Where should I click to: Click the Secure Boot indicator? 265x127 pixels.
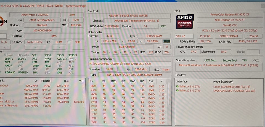tap(230, 60)
